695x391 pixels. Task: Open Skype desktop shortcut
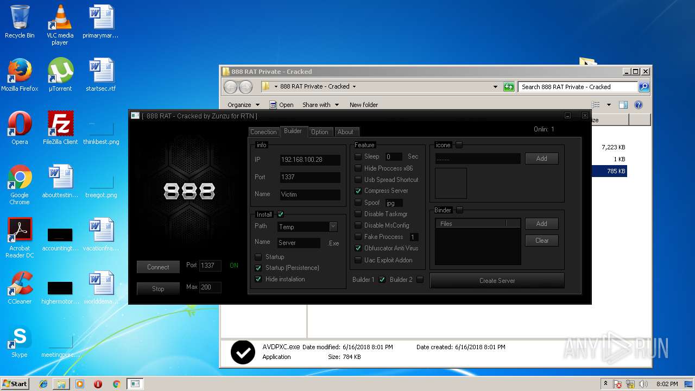pyautogui.click(x=20, y=341)
